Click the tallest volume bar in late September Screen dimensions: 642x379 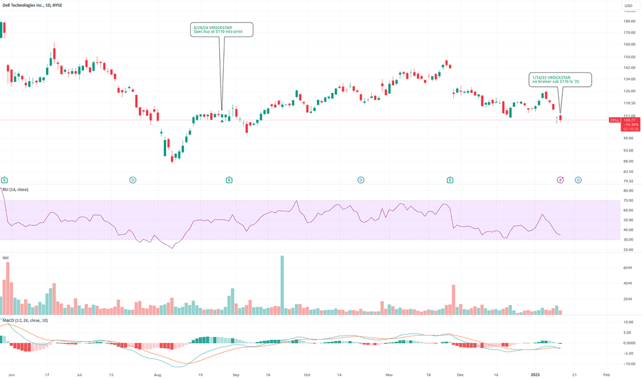282,285
